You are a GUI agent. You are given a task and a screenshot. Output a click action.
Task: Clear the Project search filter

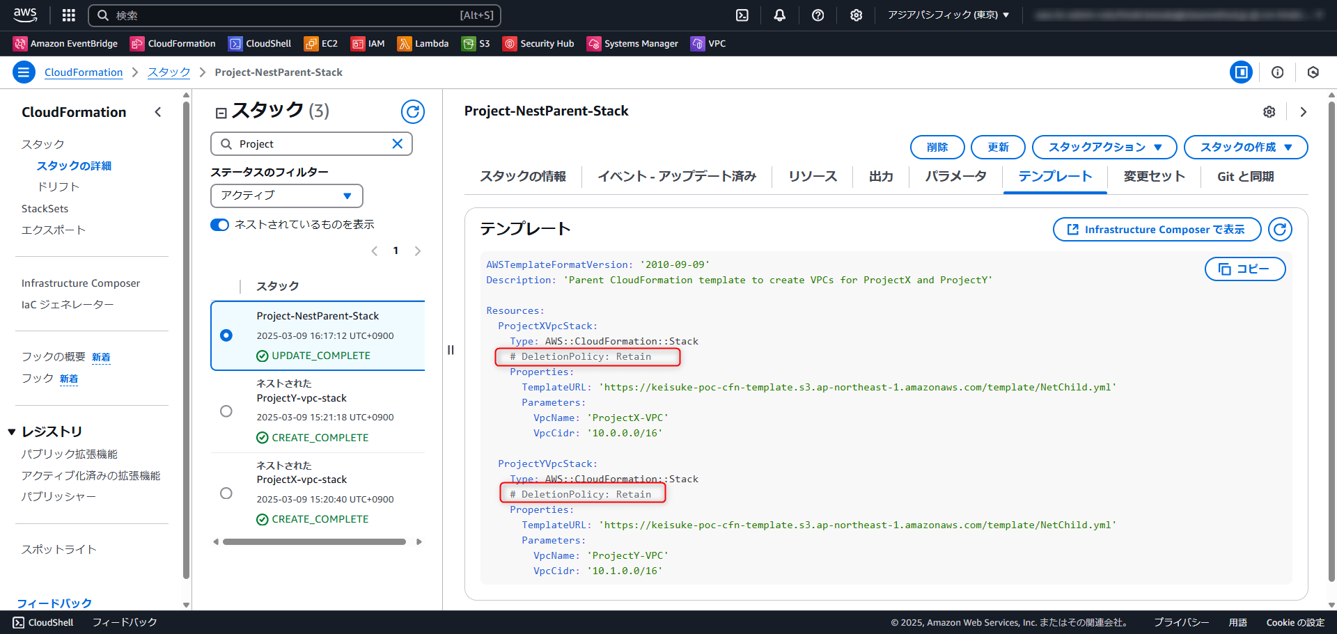398,143
